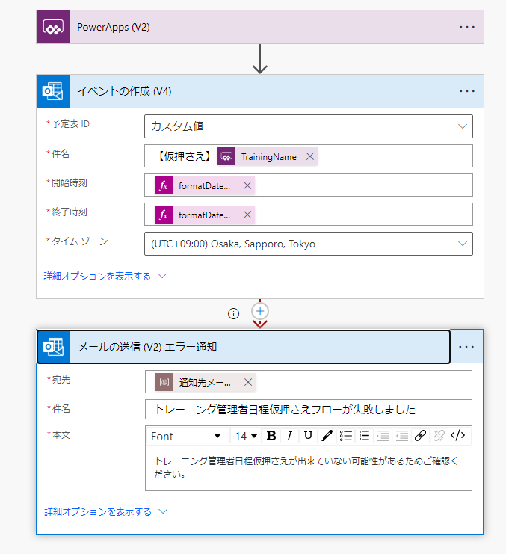506x554 pixels.
Task: Click the formatDate... token in 開始時刻
Action: 204,185
